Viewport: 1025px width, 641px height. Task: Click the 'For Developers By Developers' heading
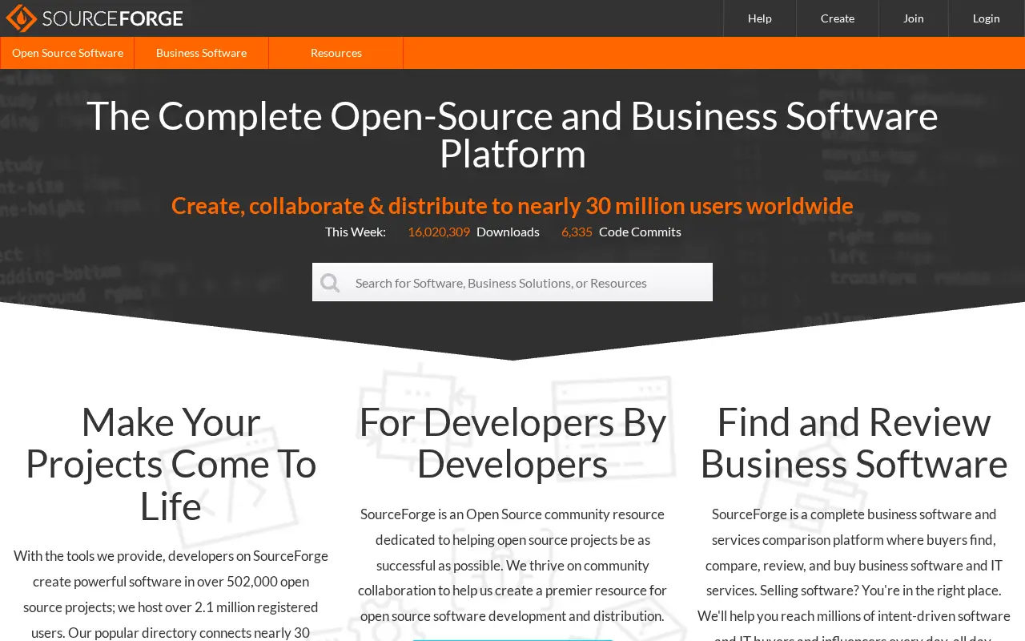pos(512,443)
